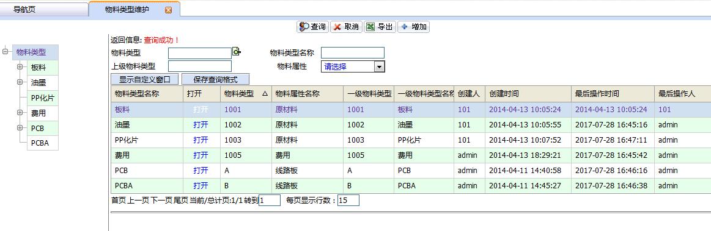Sort by 物料类型 column header
711x231 pixels.
(246, 94)
